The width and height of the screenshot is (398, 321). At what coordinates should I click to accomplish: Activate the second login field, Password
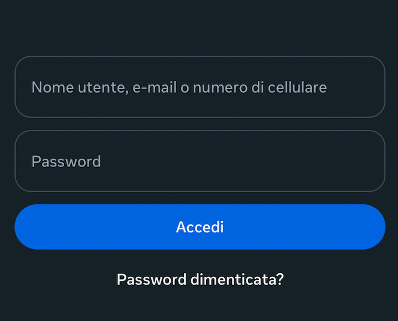tap(200, 161)
